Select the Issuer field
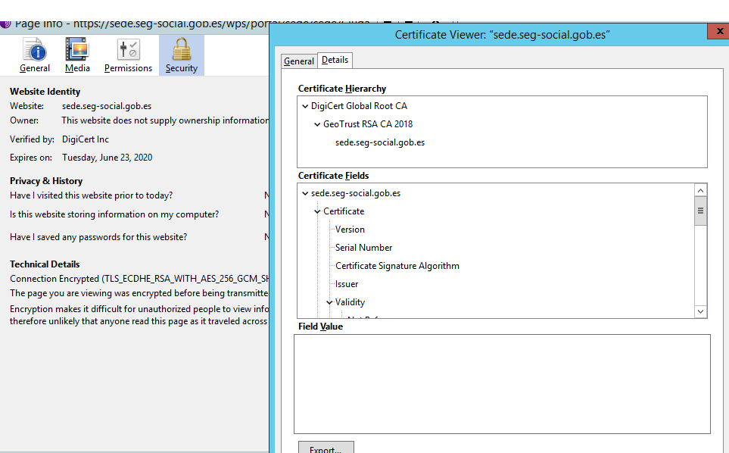This screenshot has width=729, height=453. coord(347,284)
